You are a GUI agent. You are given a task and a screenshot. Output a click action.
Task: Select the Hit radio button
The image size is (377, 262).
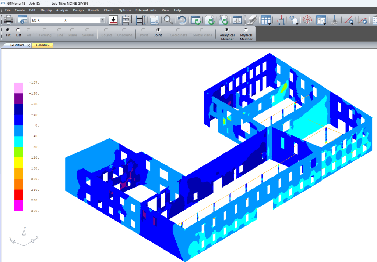point(8,30)
